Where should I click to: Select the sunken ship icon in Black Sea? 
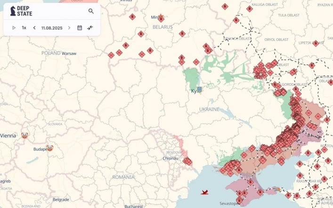(x=204, y=192)
